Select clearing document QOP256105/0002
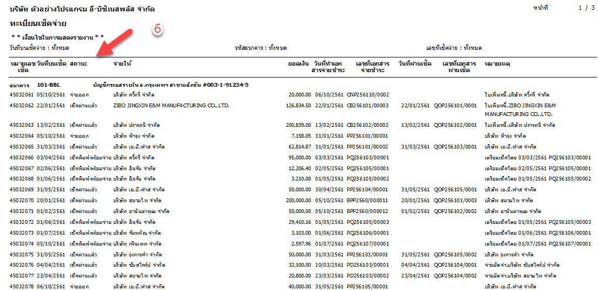The height and width of the screenshot is (290, 598). coord(456,255)
